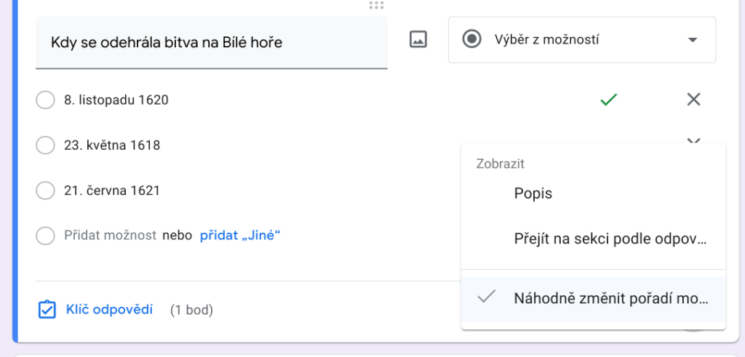The width and height of the screenshot is (745, 357).
Task: Edit the "21. června 1621" option text
Action: coord(112,190)
